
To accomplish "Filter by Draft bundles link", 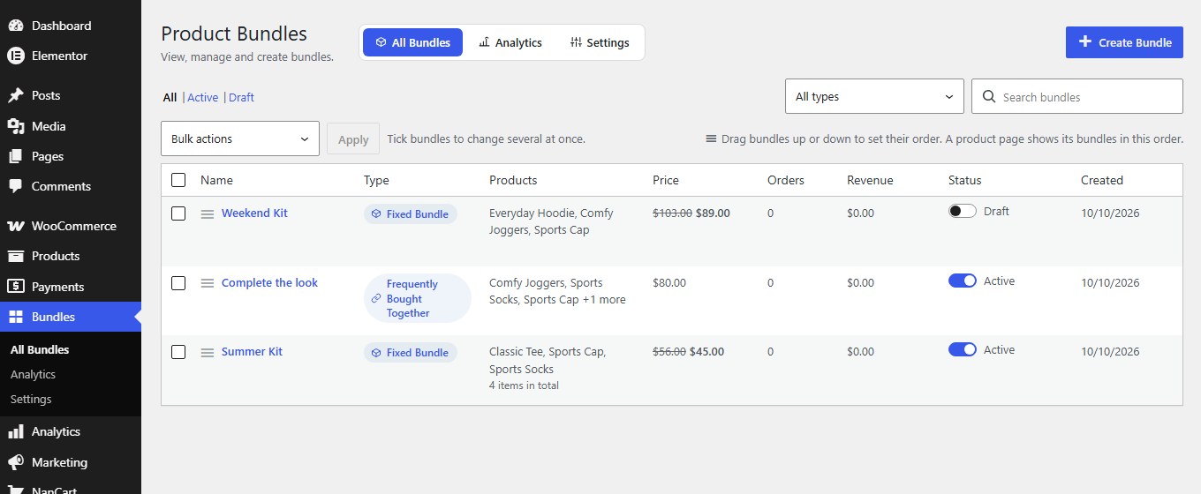I will pos(241,97).
